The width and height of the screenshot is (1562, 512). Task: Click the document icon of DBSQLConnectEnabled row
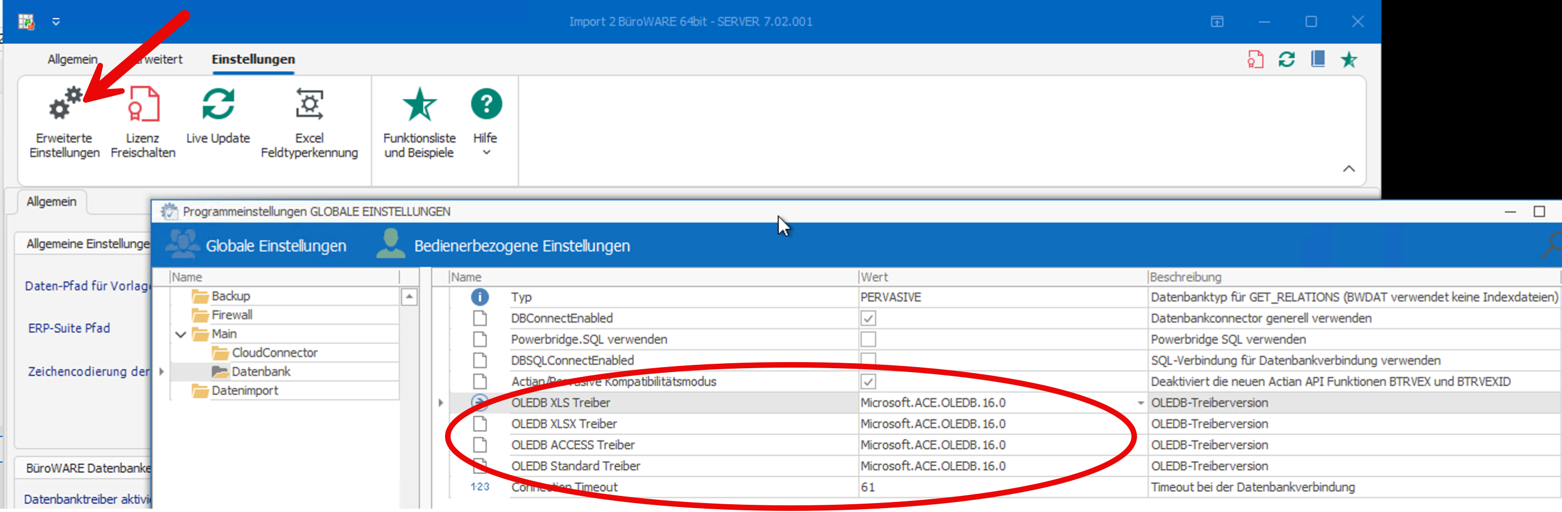tap(480, 360)
